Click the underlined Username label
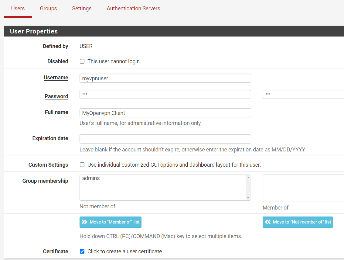 (x=56, y=78)
